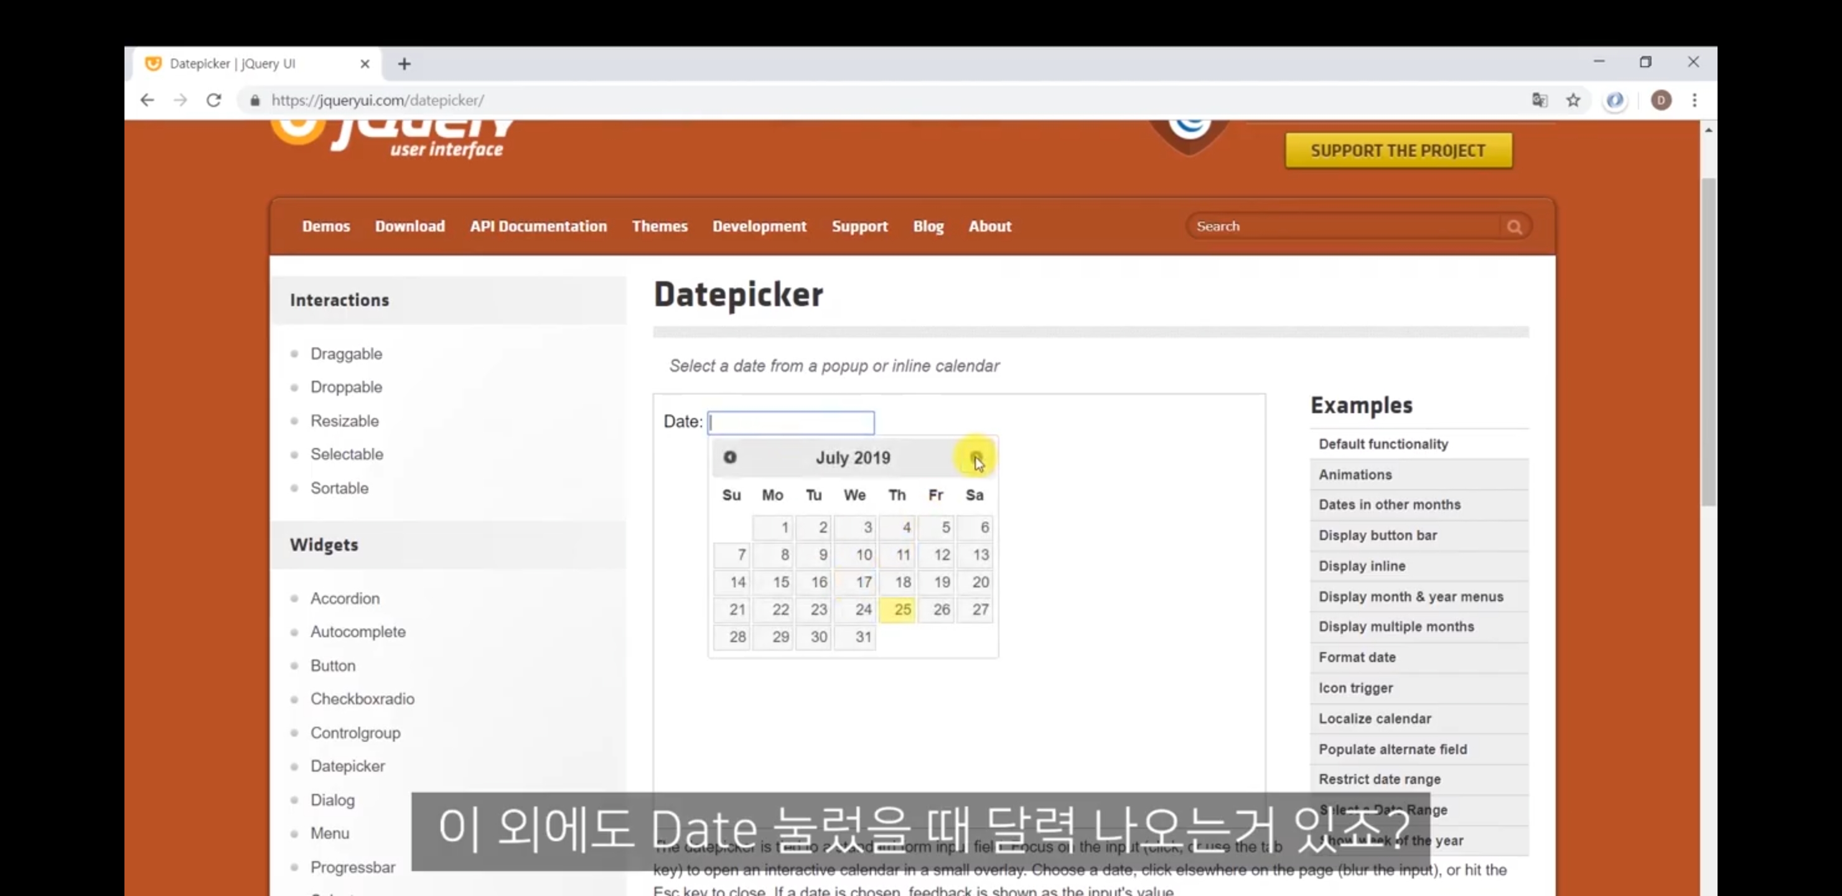Open Resizable in the sidebar
1842x896 pixels.
click(x=345, y=421)
